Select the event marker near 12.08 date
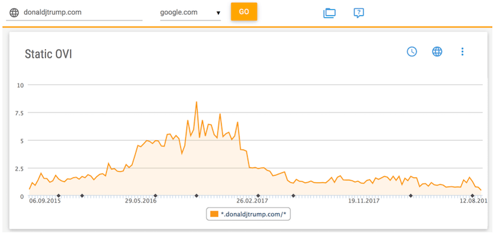 [x=472, y=196]
